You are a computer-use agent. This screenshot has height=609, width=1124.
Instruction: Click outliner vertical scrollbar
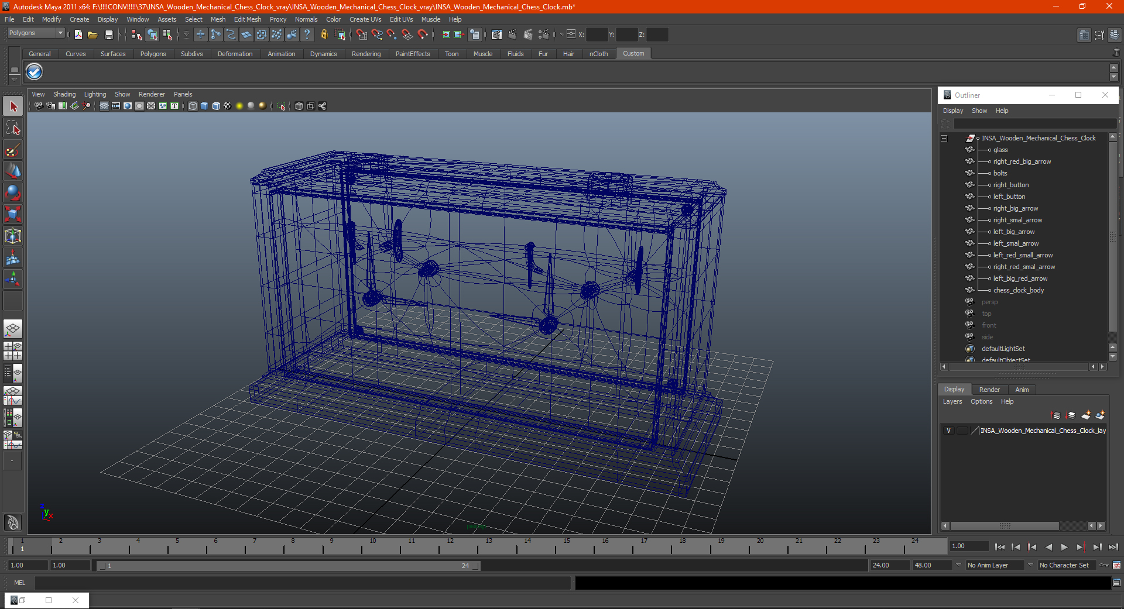[1113, 236]
